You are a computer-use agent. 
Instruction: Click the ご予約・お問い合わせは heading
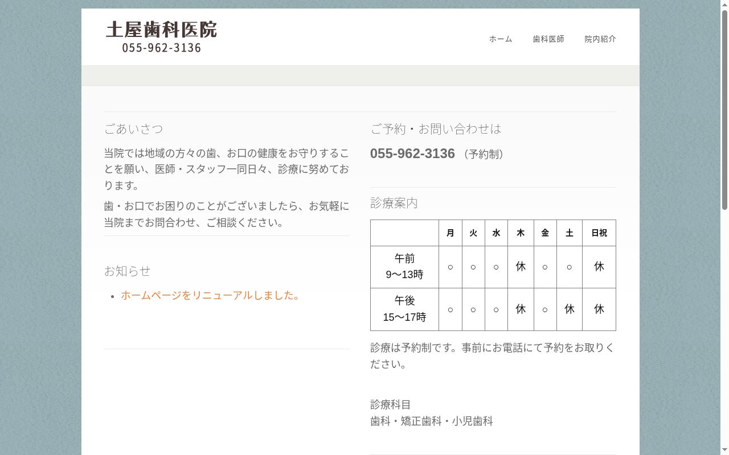[x=436, y=129]
